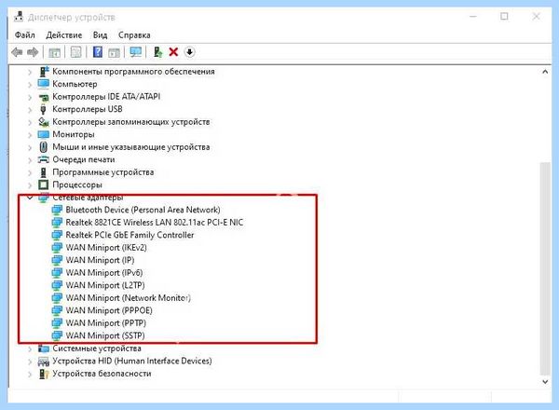The image size is (559, 410).
Task: Click the action pane toolbar icon
Action: [114, 52]
